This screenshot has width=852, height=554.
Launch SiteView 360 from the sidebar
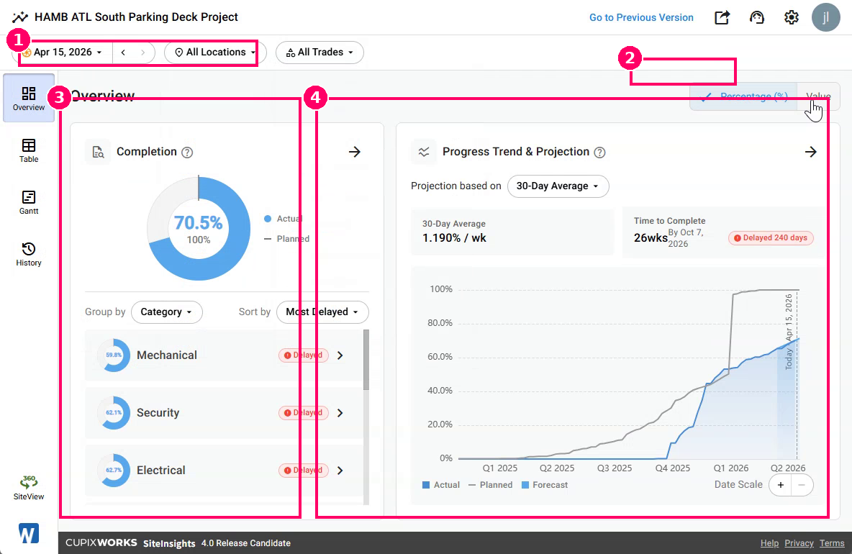click(x=29, y=487)
